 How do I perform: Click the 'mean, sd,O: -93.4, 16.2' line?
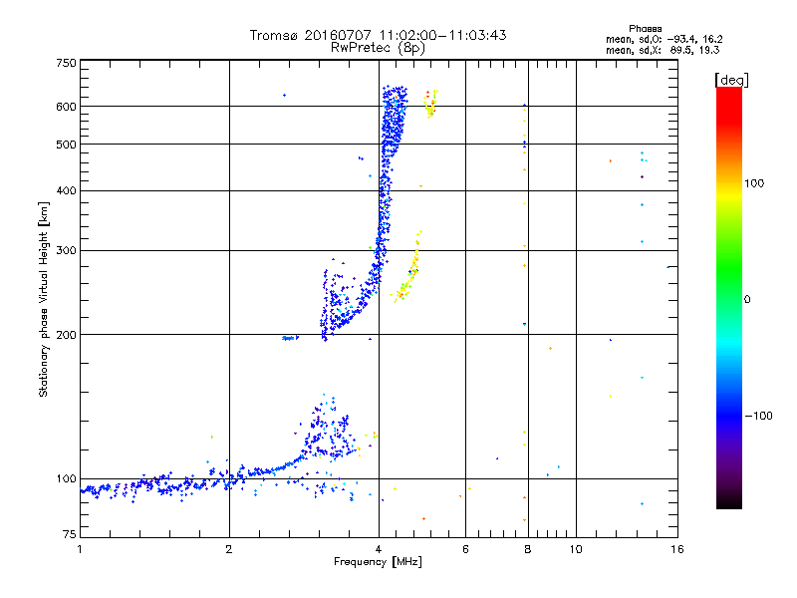point(664,39)
